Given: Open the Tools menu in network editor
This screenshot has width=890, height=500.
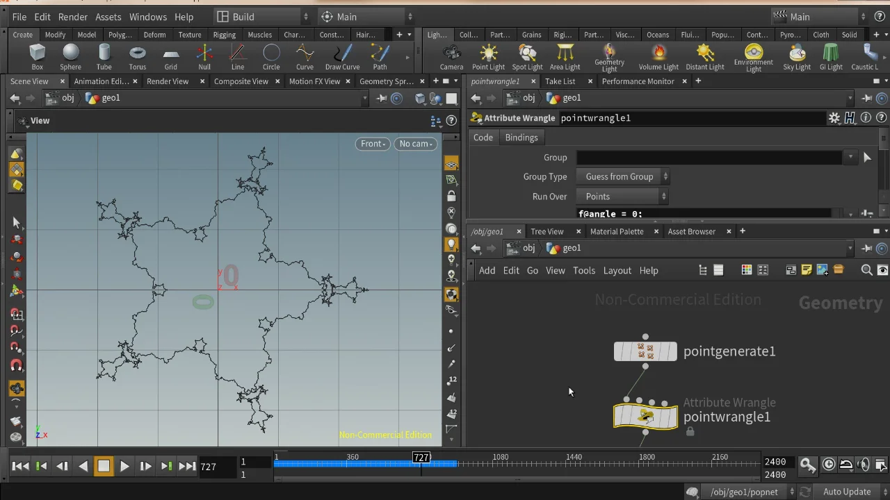Looking at the screenshot, I should click(584, 271).
